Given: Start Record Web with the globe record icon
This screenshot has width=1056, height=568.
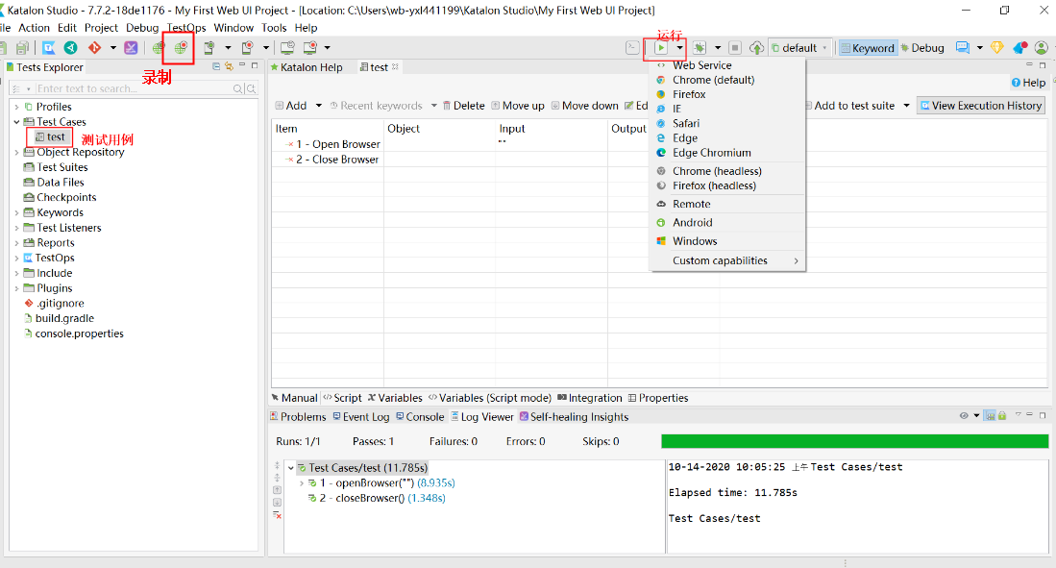Looking at the screenshot, I should pyautogui.click(x=181, y=48).
